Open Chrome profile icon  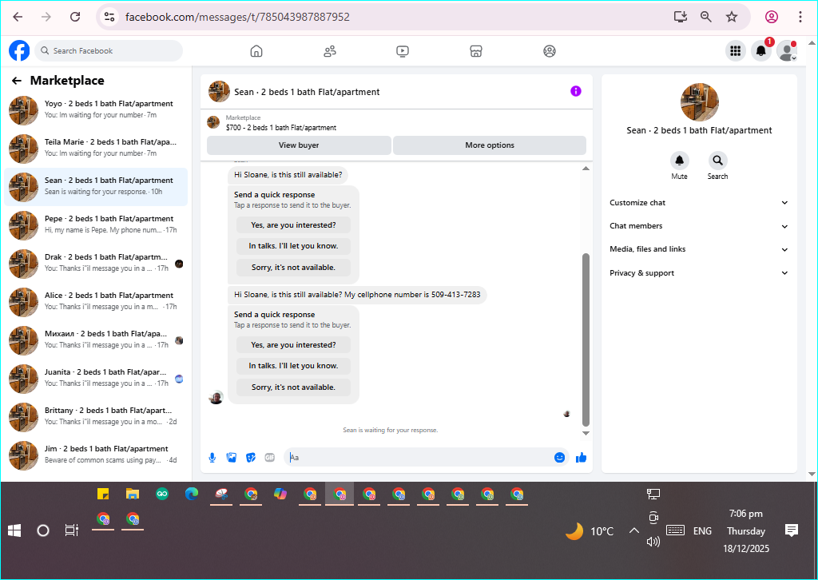[772, 17]
